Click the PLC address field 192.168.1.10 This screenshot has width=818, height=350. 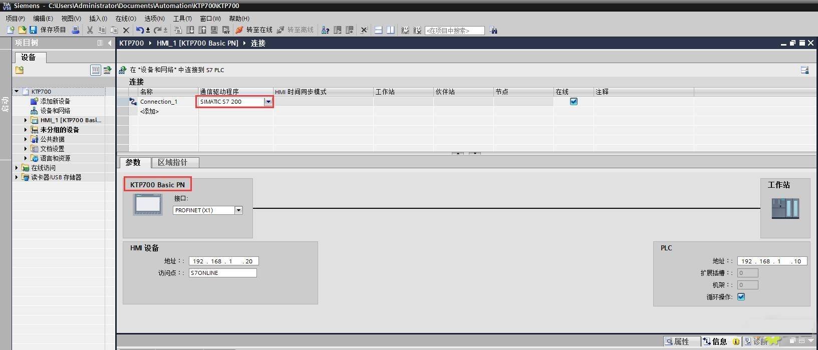coord(772,261)
